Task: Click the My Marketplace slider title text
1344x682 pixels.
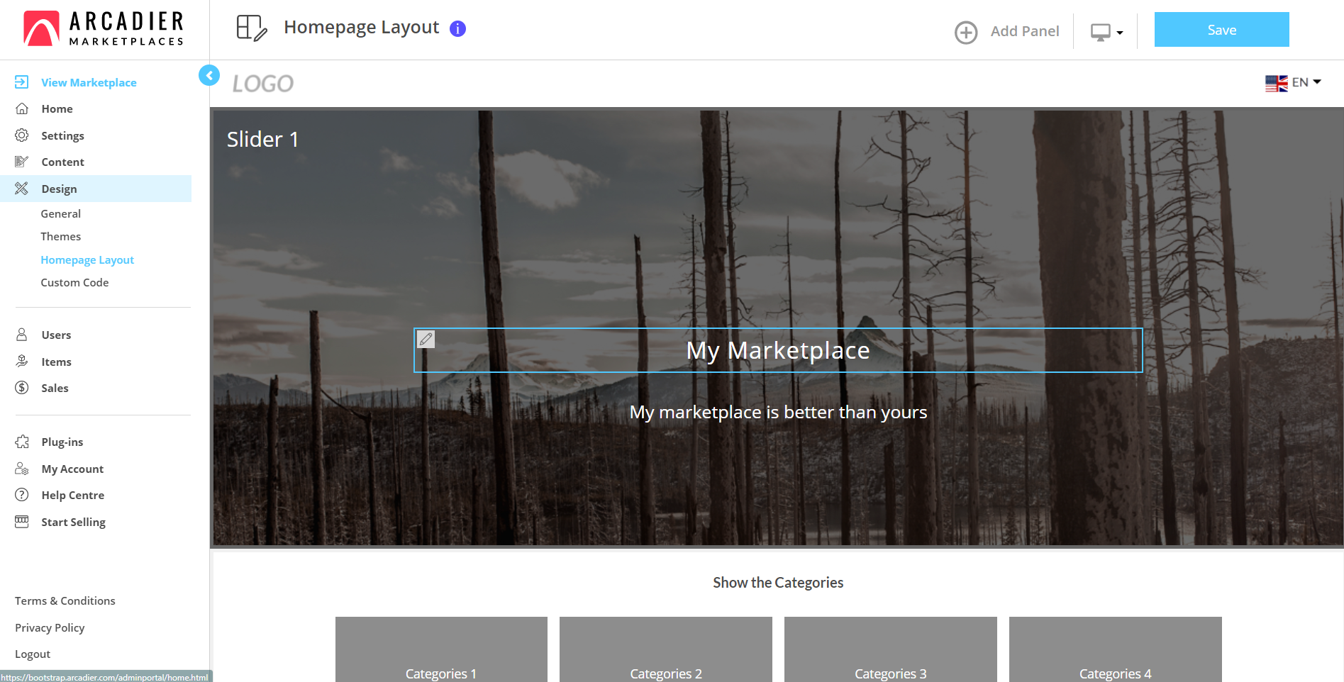Action: (x=778, y=351)
